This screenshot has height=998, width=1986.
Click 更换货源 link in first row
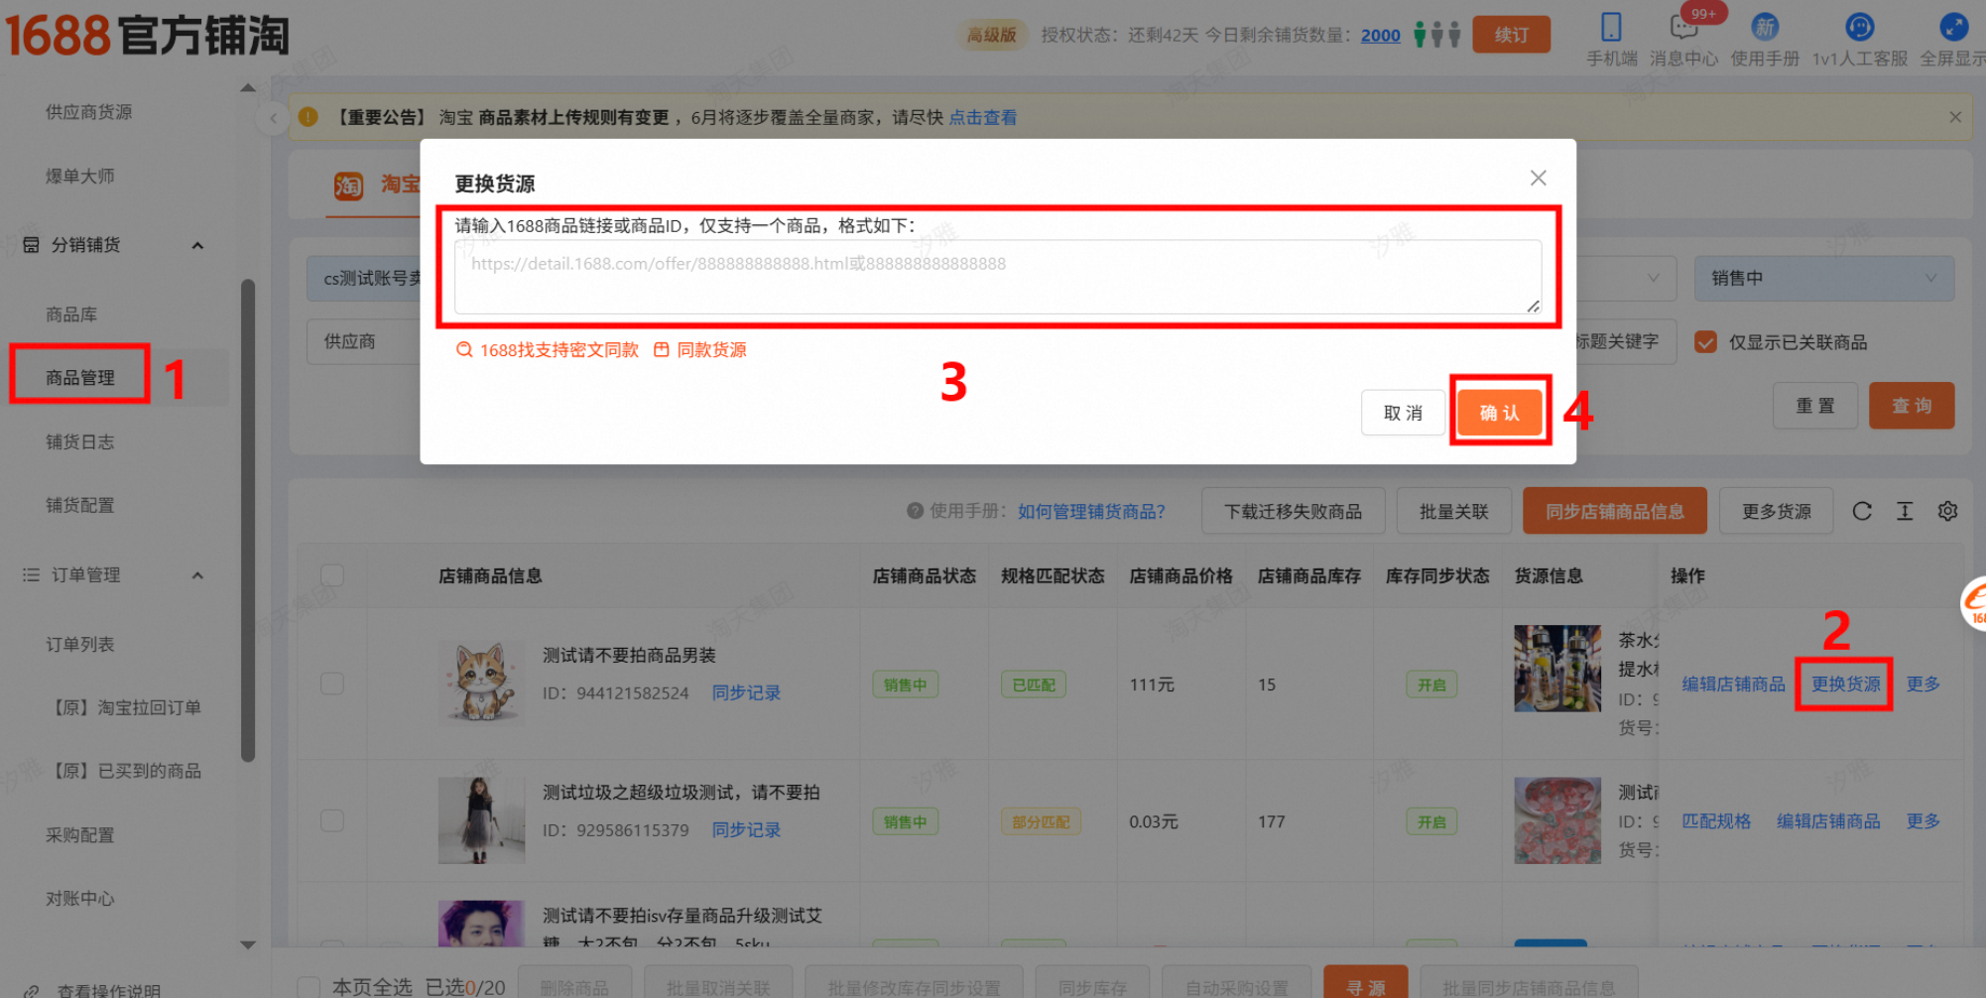click(x=1845, y=684)
